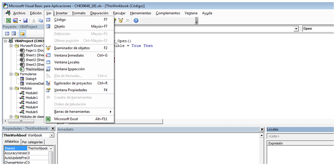Viewport: 336px width, 167px height.
Task: Choose Código from the Ver menu
Action: pos(79,20)
